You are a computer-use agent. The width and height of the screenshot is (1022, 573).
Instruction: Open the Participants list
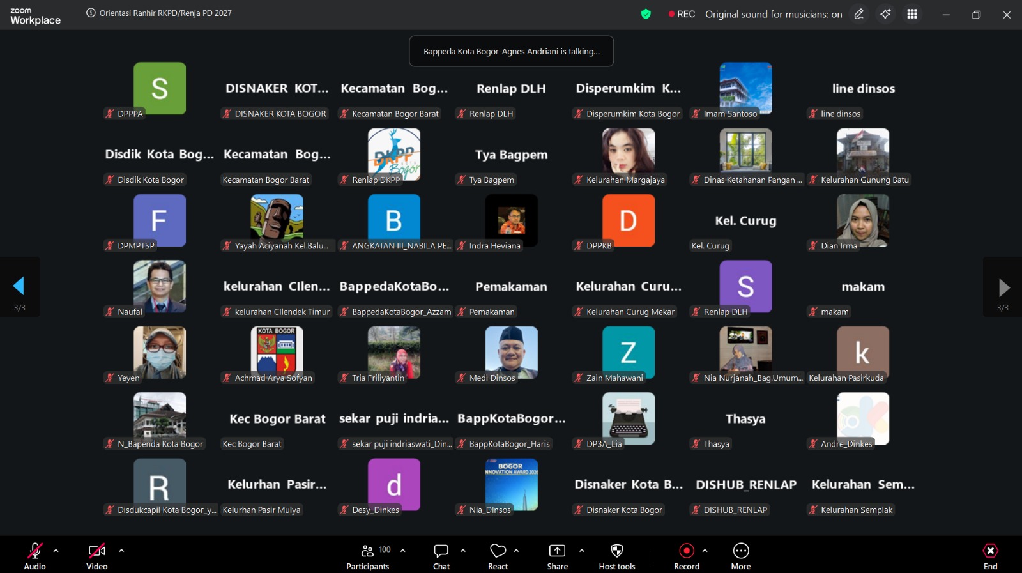368,556
